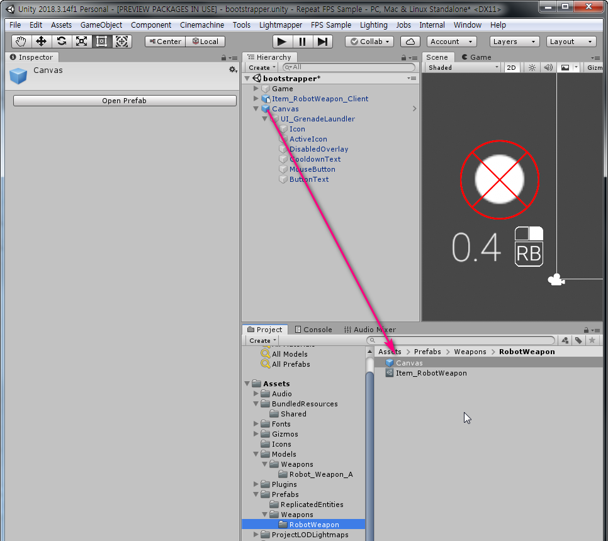Click the Project search by type icon
608x541 pixels.
(565, 340)
